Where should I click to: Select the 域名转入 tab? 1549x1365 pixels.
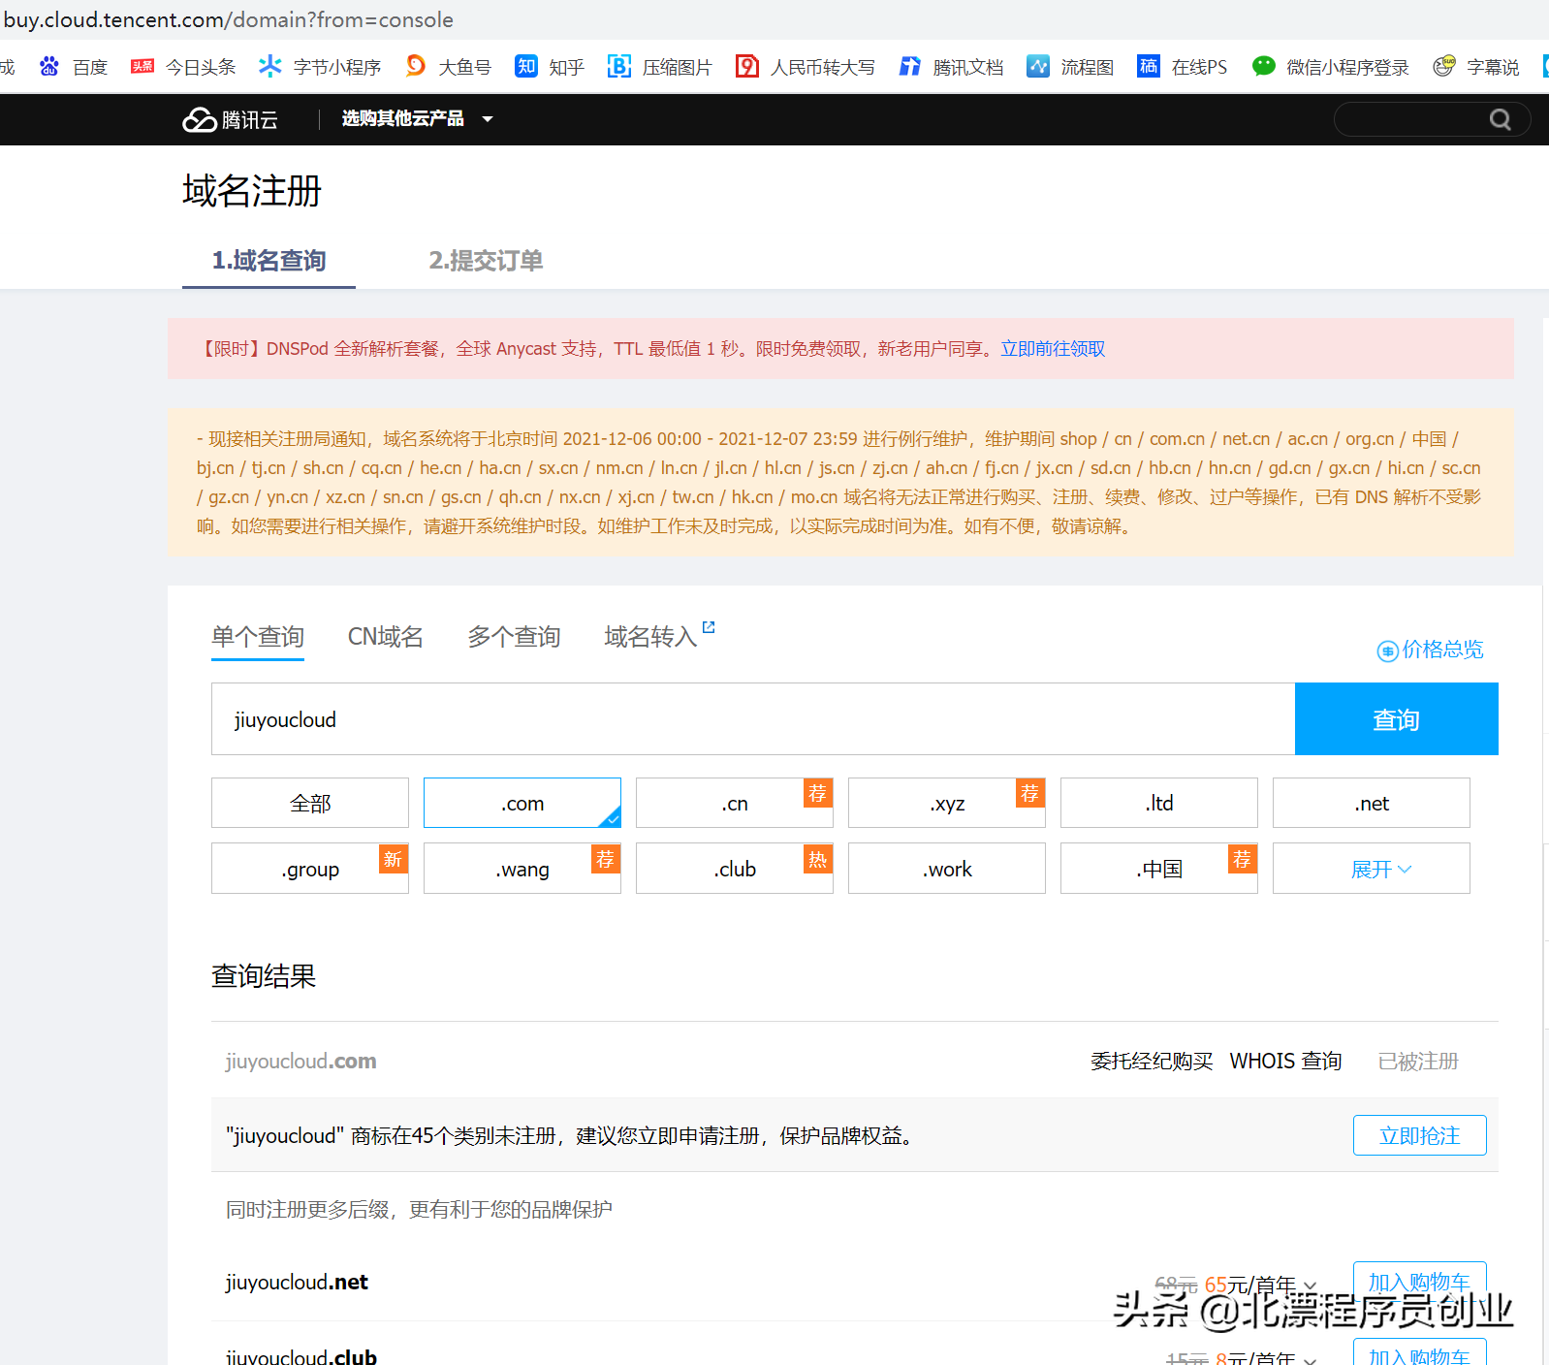[650, 637]
